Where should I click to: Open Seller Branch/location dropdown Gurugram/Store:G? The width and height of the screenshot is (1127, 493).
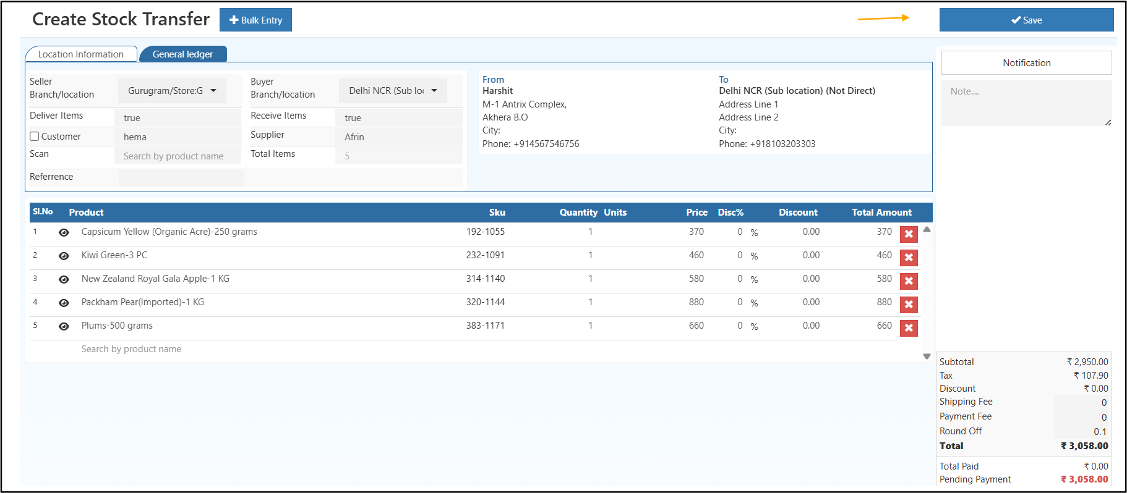[172, 91]
